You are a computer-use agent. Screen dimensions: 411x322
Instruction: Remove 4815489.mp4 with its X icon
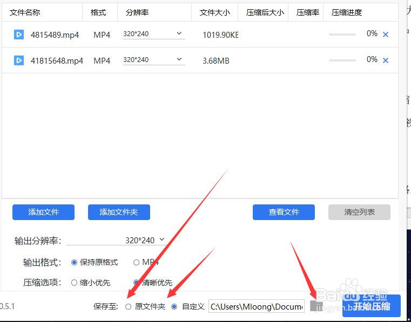pos(385,35)
